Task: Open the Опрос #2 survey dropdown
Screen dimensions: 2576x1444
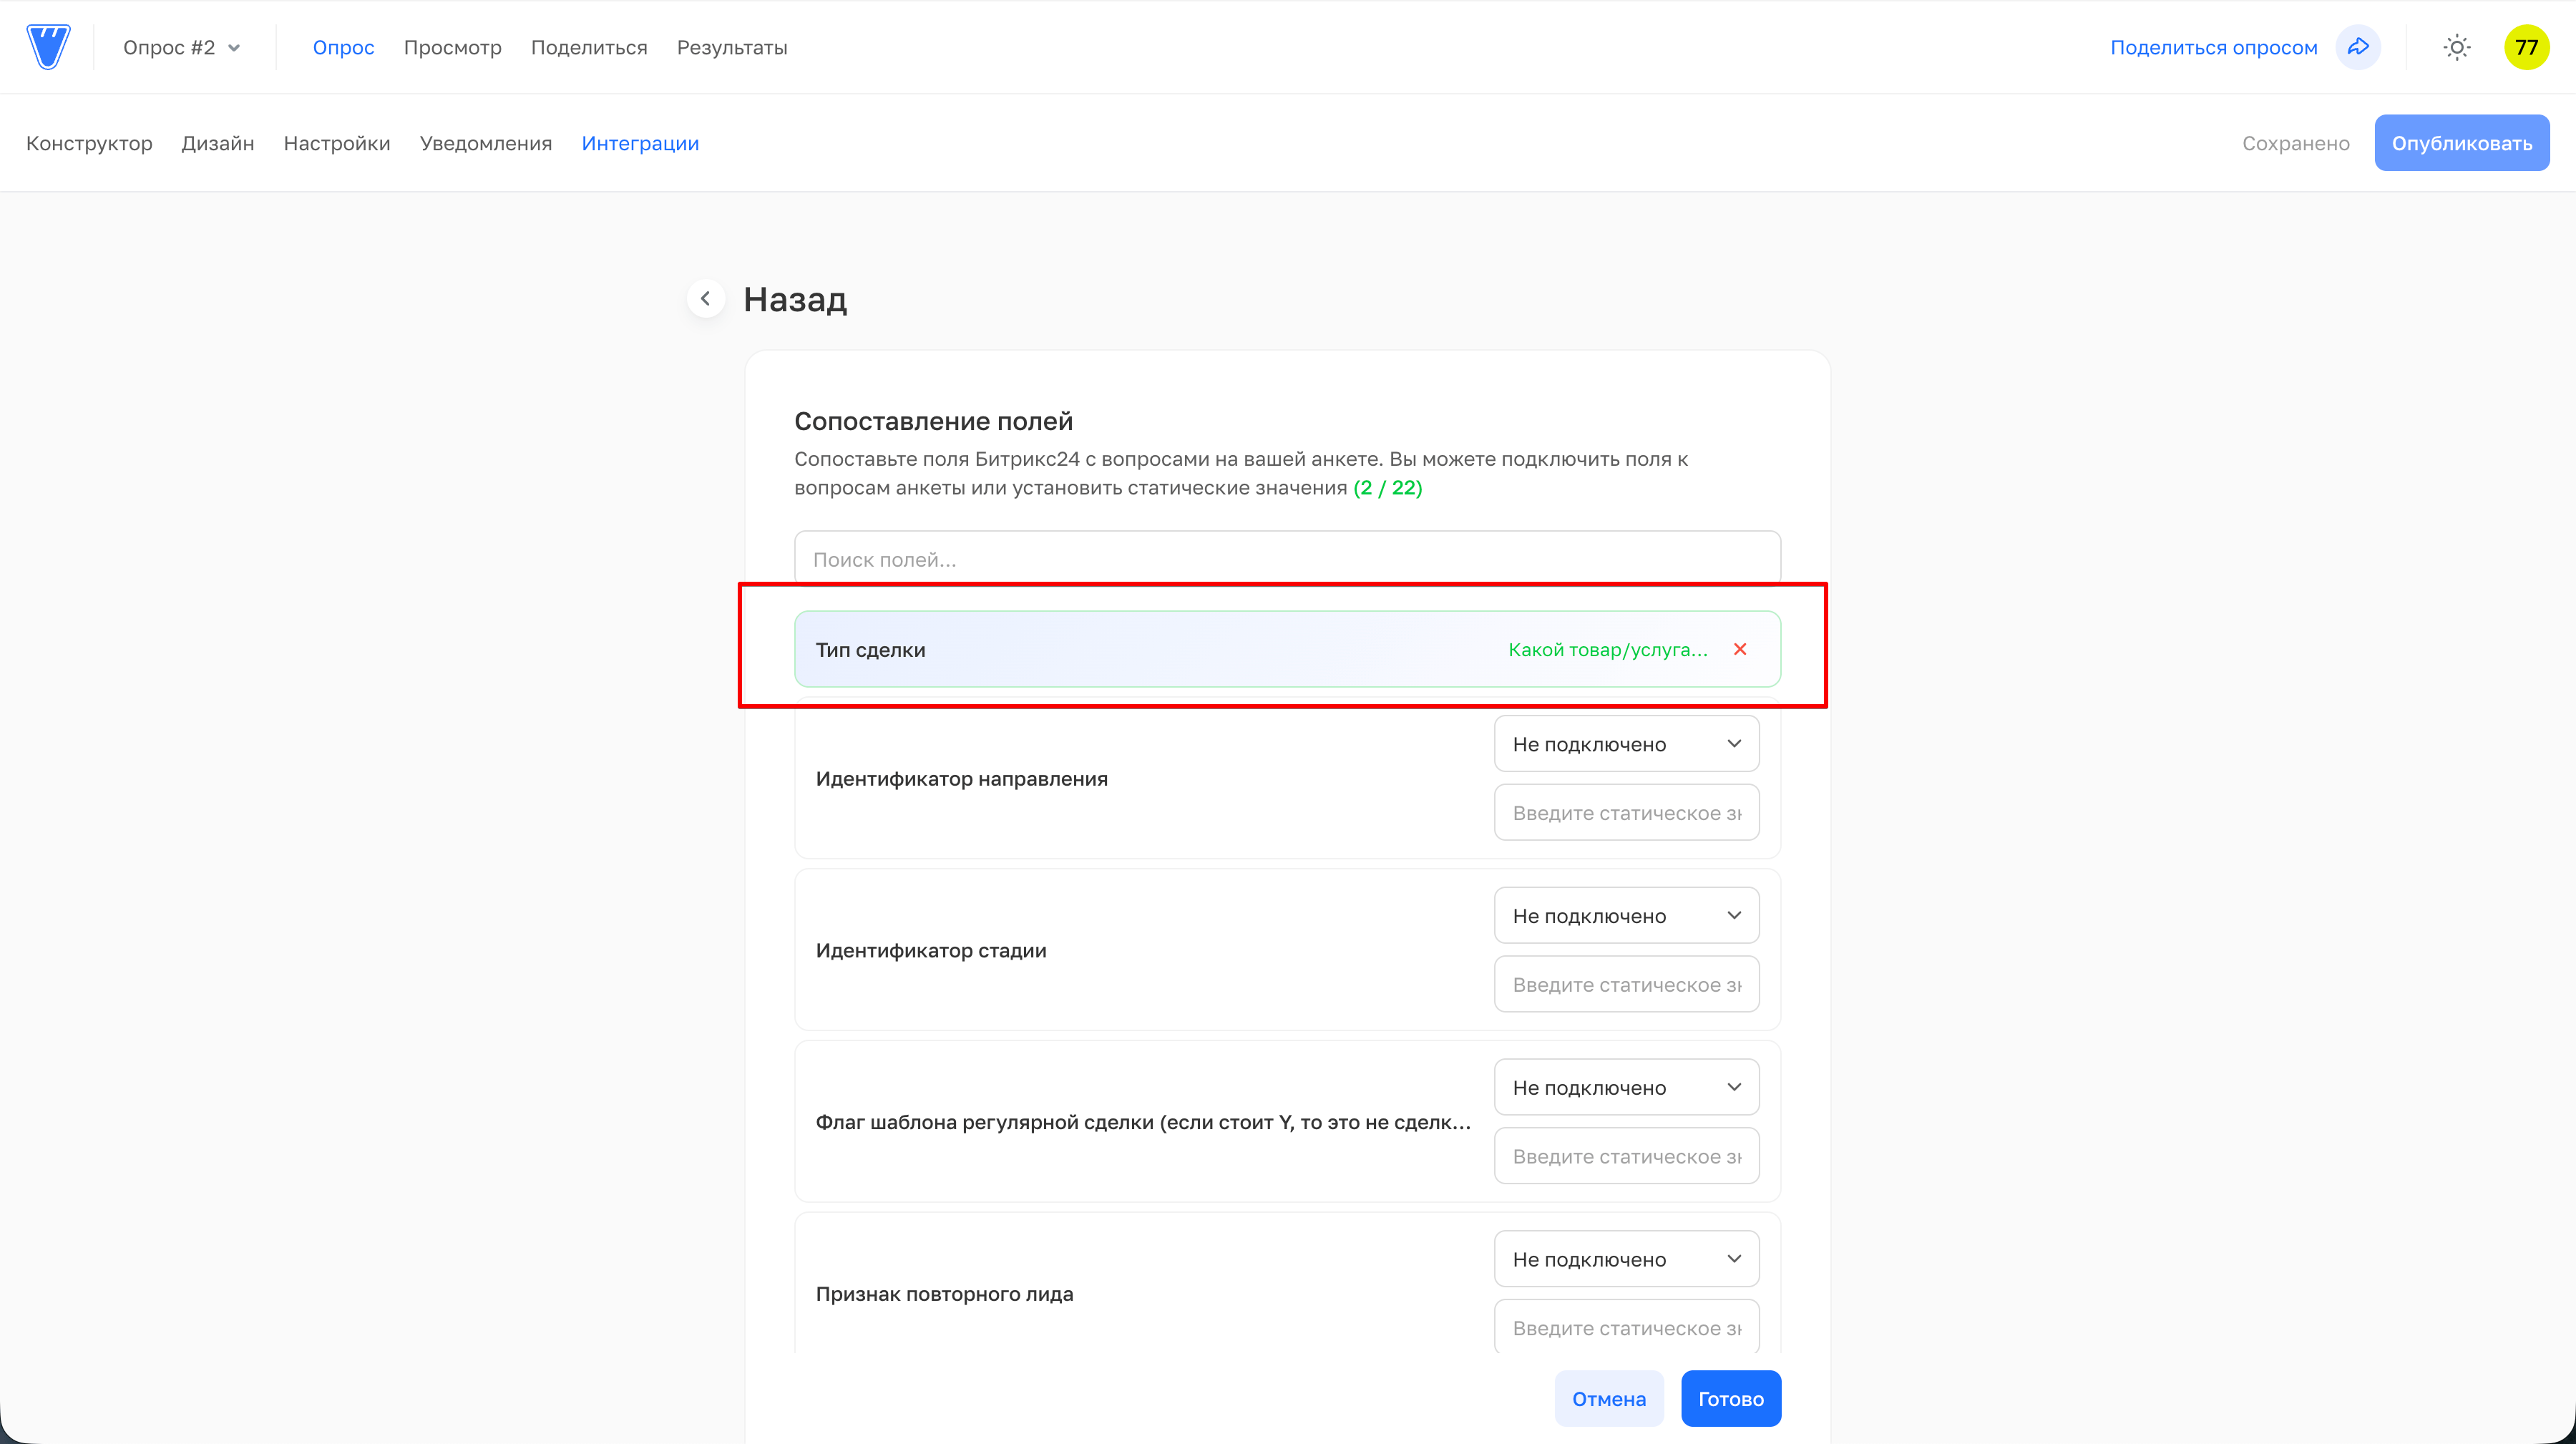Action: click(x=182, y=47)
